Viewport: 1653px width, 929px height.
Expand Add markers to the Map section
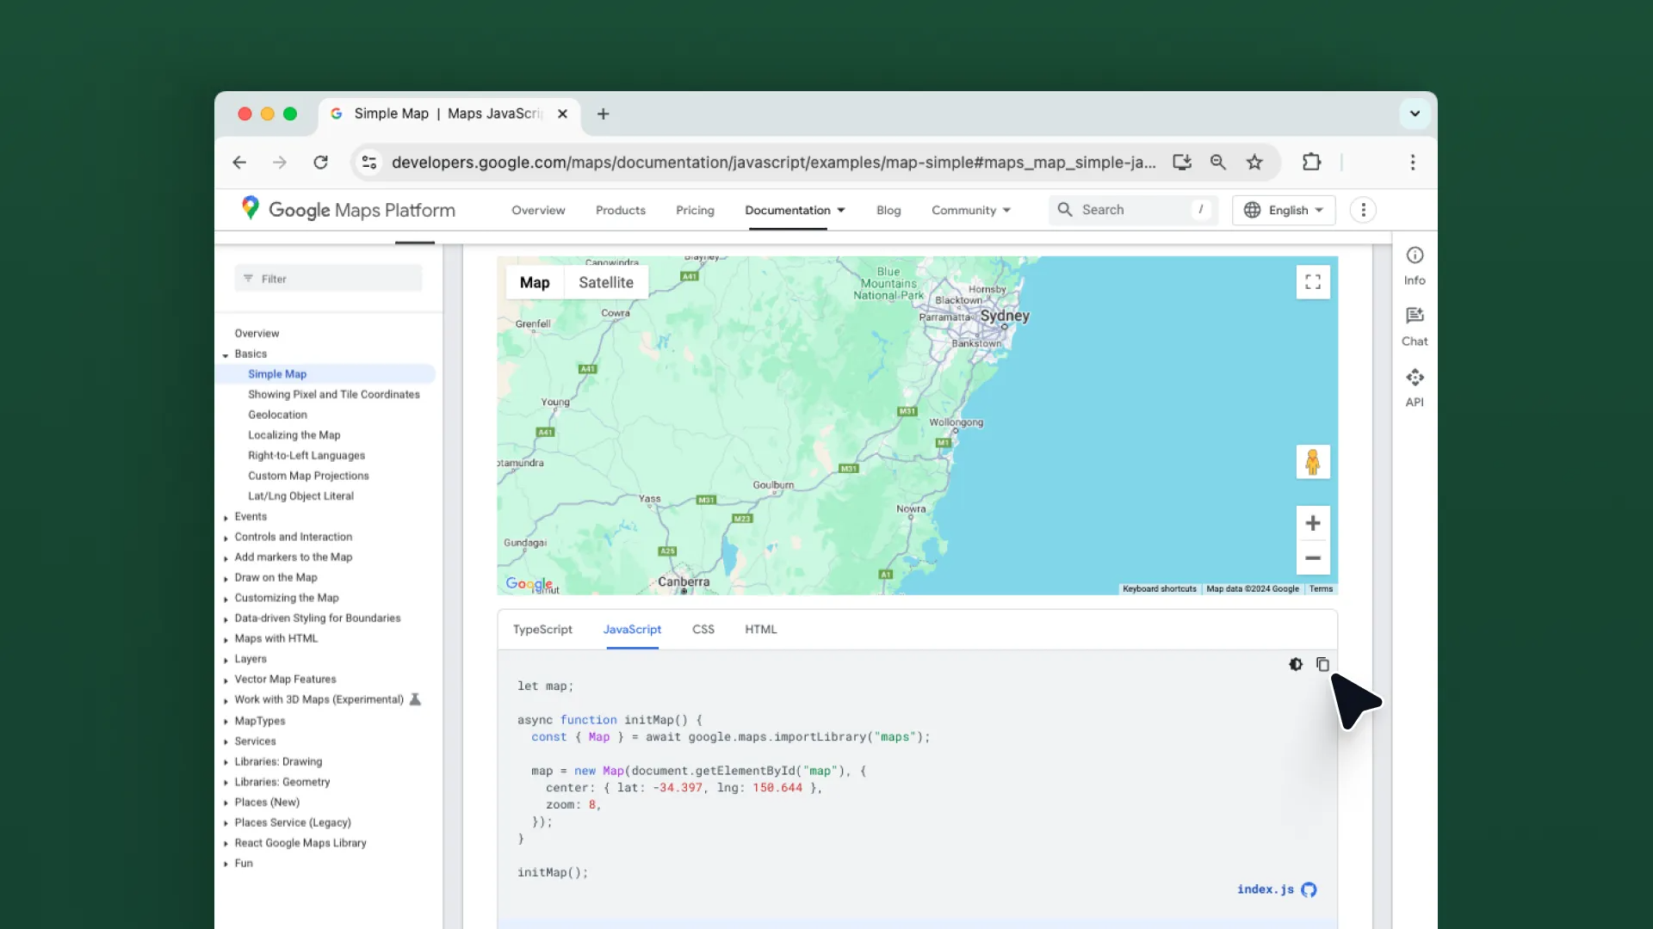tap(226, 558)
